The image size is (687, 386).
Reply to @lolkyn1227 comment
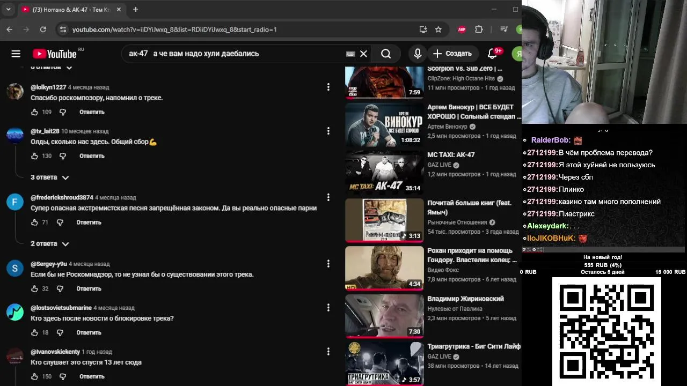point(92,112)
